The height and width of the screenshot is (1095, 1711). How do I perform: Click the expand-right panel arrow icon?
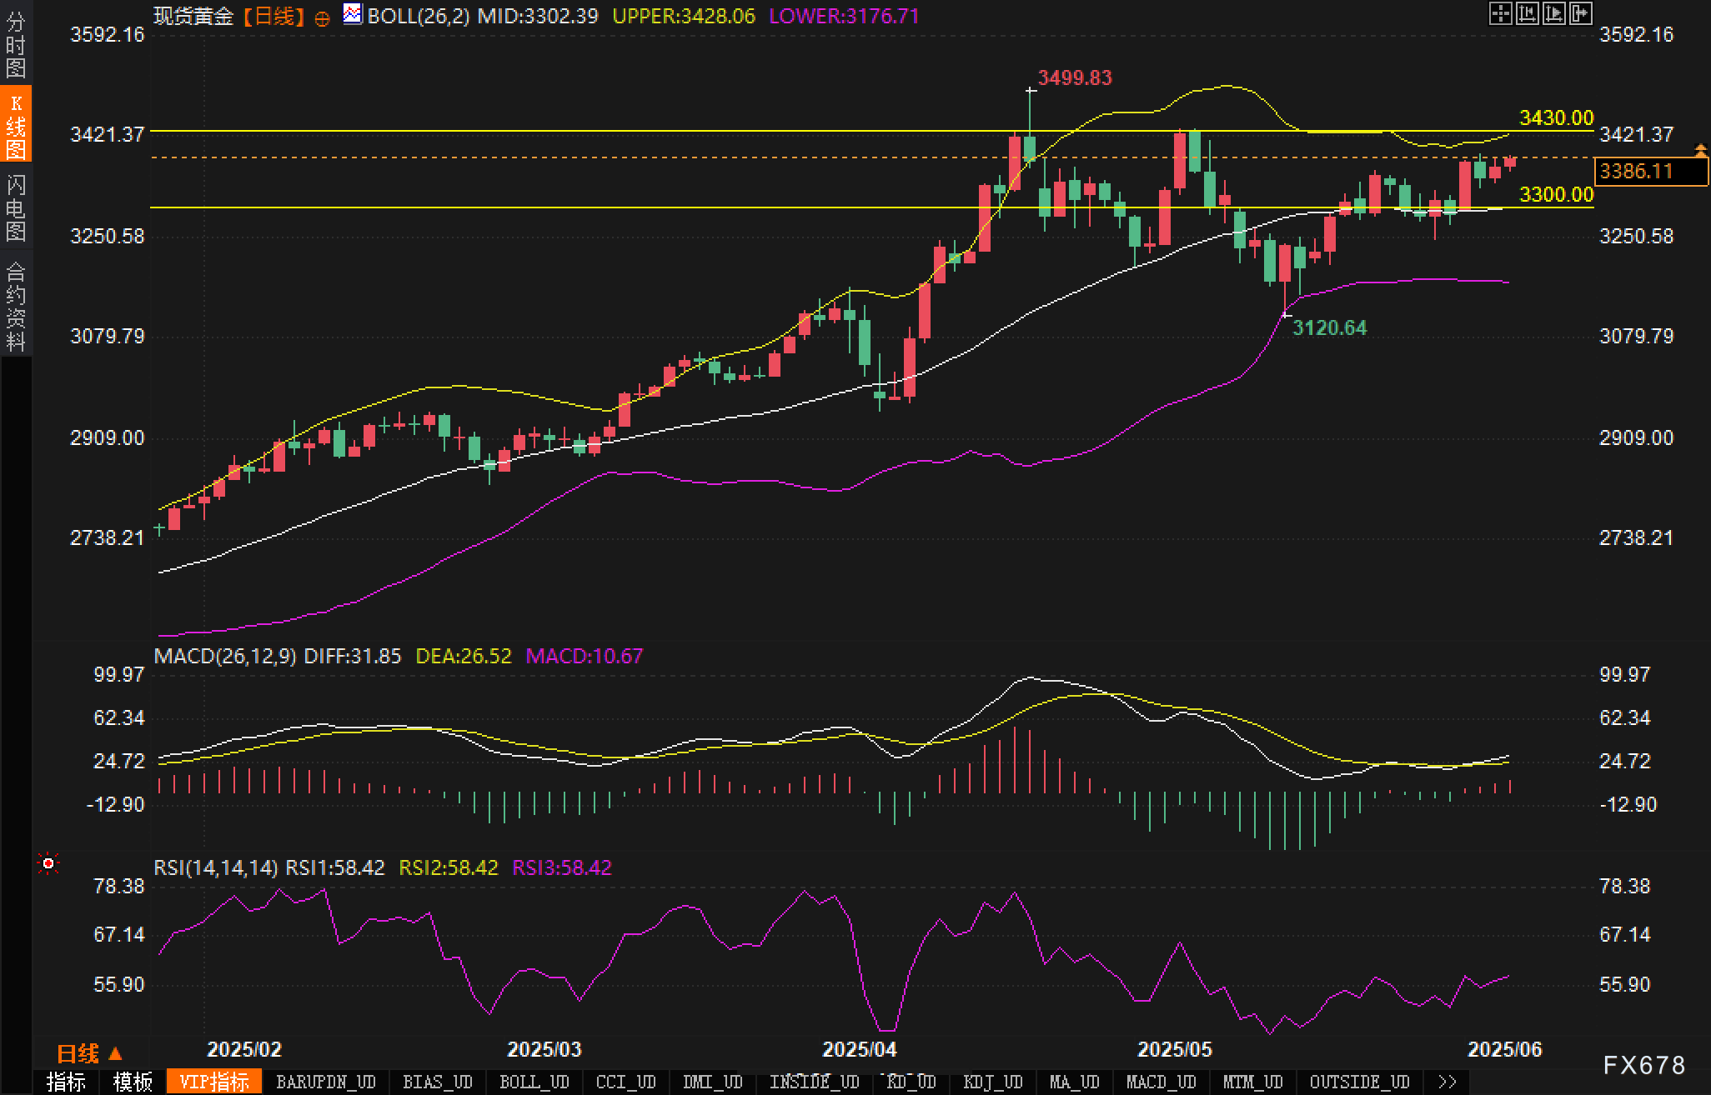1580,13
